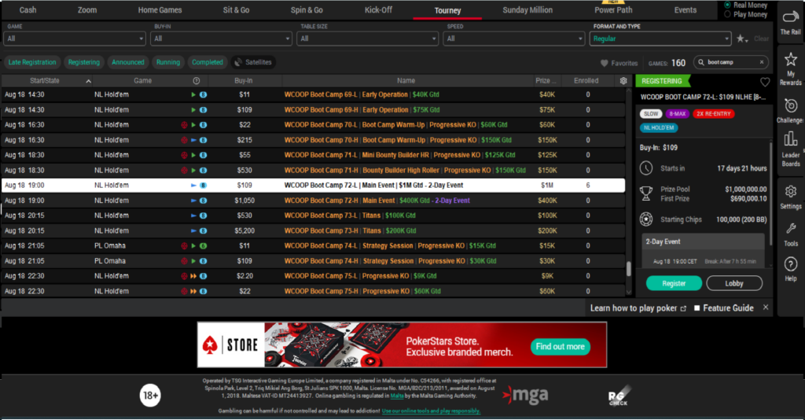This screenshot has width=805, height=420.
Task: Open the GAME filter dropdown
Action: [x=75, y=39]
